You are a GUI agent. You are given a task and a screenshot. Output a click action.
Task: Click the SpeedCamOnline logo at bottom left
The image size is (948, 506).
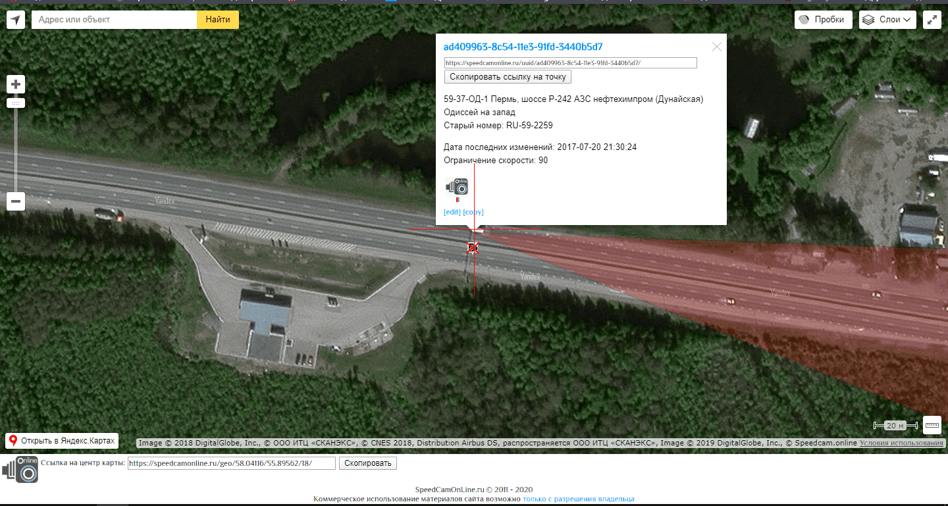click(20, 469)
